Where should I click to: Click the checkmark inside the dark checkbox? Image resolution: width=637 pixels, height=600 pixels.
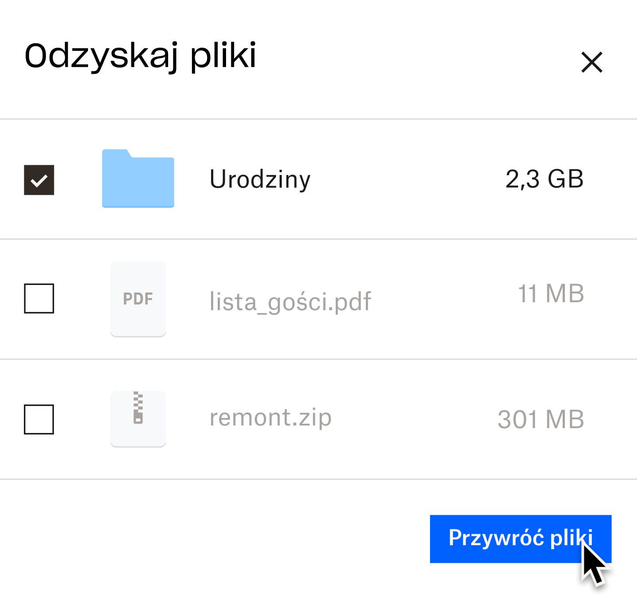pos(39,180)
